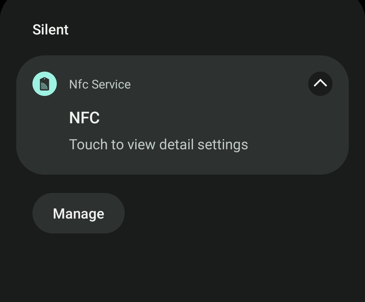Image resolution: width=365 pixels, height=302 pixels.
Task: Click the NFC tag icon in the notification
Action: 45,84
